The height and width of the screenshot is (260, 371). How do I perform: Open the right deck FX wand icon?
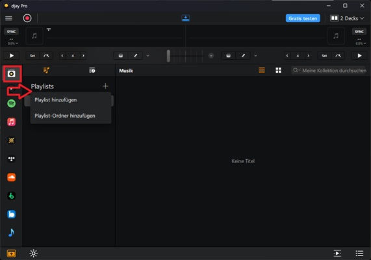tap(243, 56)
